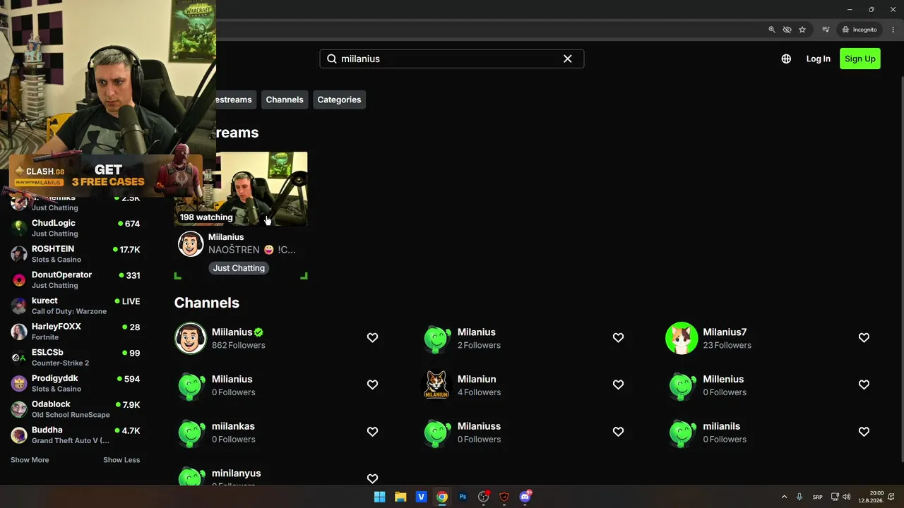Screen dimensions: 904x508
Task: Click the crossed-eye cookies icon in the address bar
Action: pyautogui.click(x=787, y=30)
